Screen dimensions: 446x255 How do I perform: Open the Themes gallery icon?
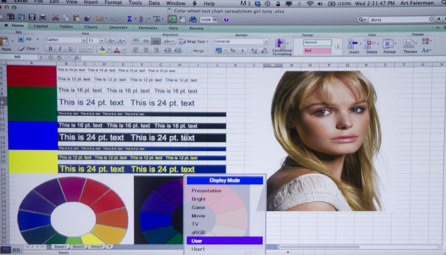point(409,44)
